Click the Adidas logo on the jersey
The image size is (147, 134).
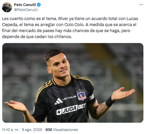(58, 101)
